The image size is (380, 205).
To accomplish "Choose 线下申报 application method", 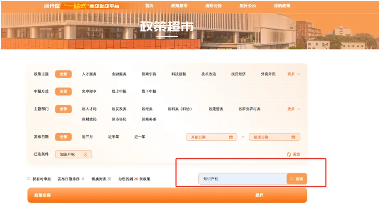I will click(149, 91).
